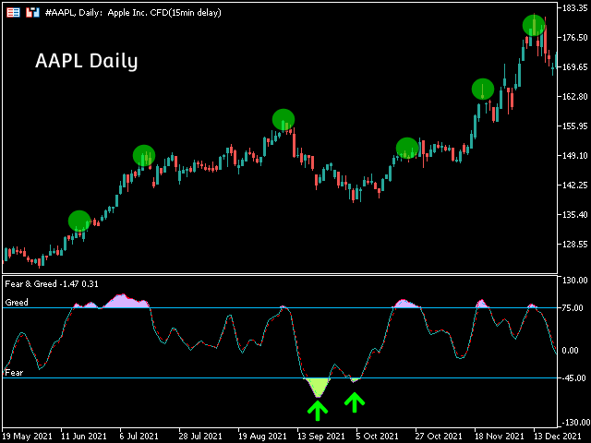The width and height of the screenshot is (591, 443).
Task: Click the 'Fear & Greed -1.47 0.31' indicator label
Action: [52, 284]
